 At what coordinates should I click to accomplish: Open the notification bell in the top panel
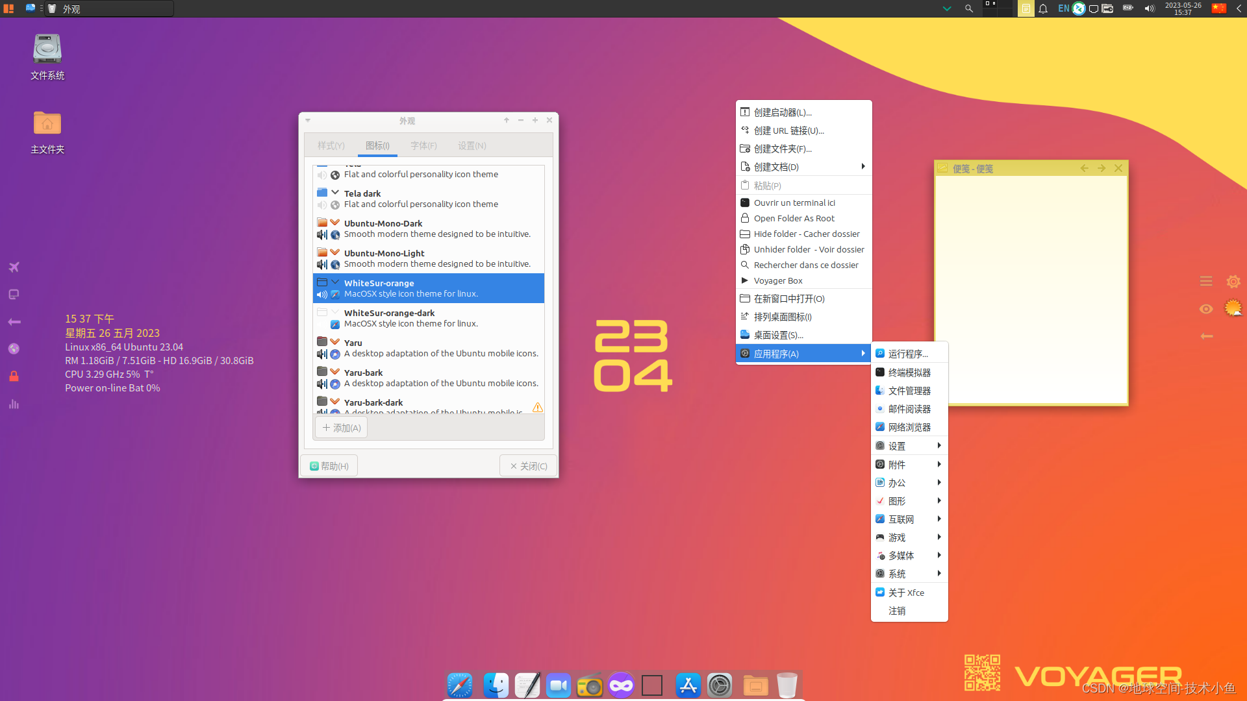[x=1043, y=8]
